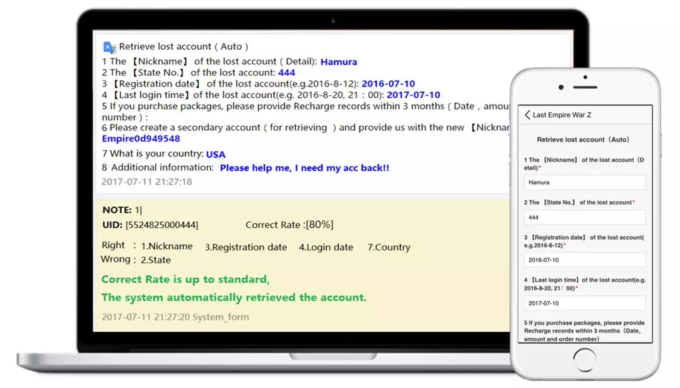Click the UID number 5524825000444
This screenshot has height=388, width=680.
click(161, 225)
